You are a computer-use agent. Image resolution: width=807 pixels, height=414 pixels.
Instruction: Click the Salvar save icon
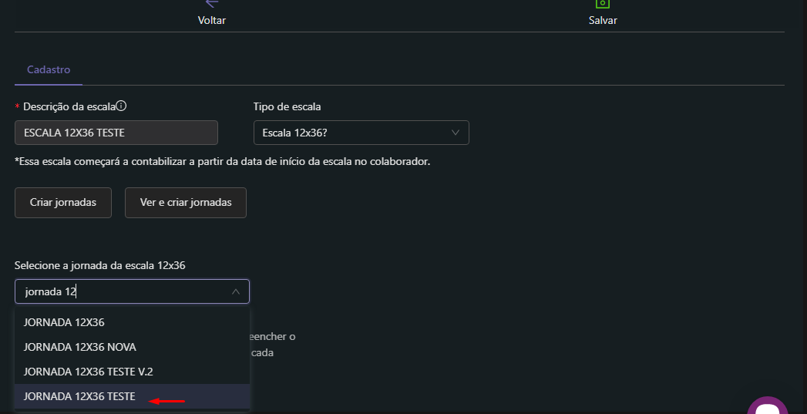coord(602,3)
